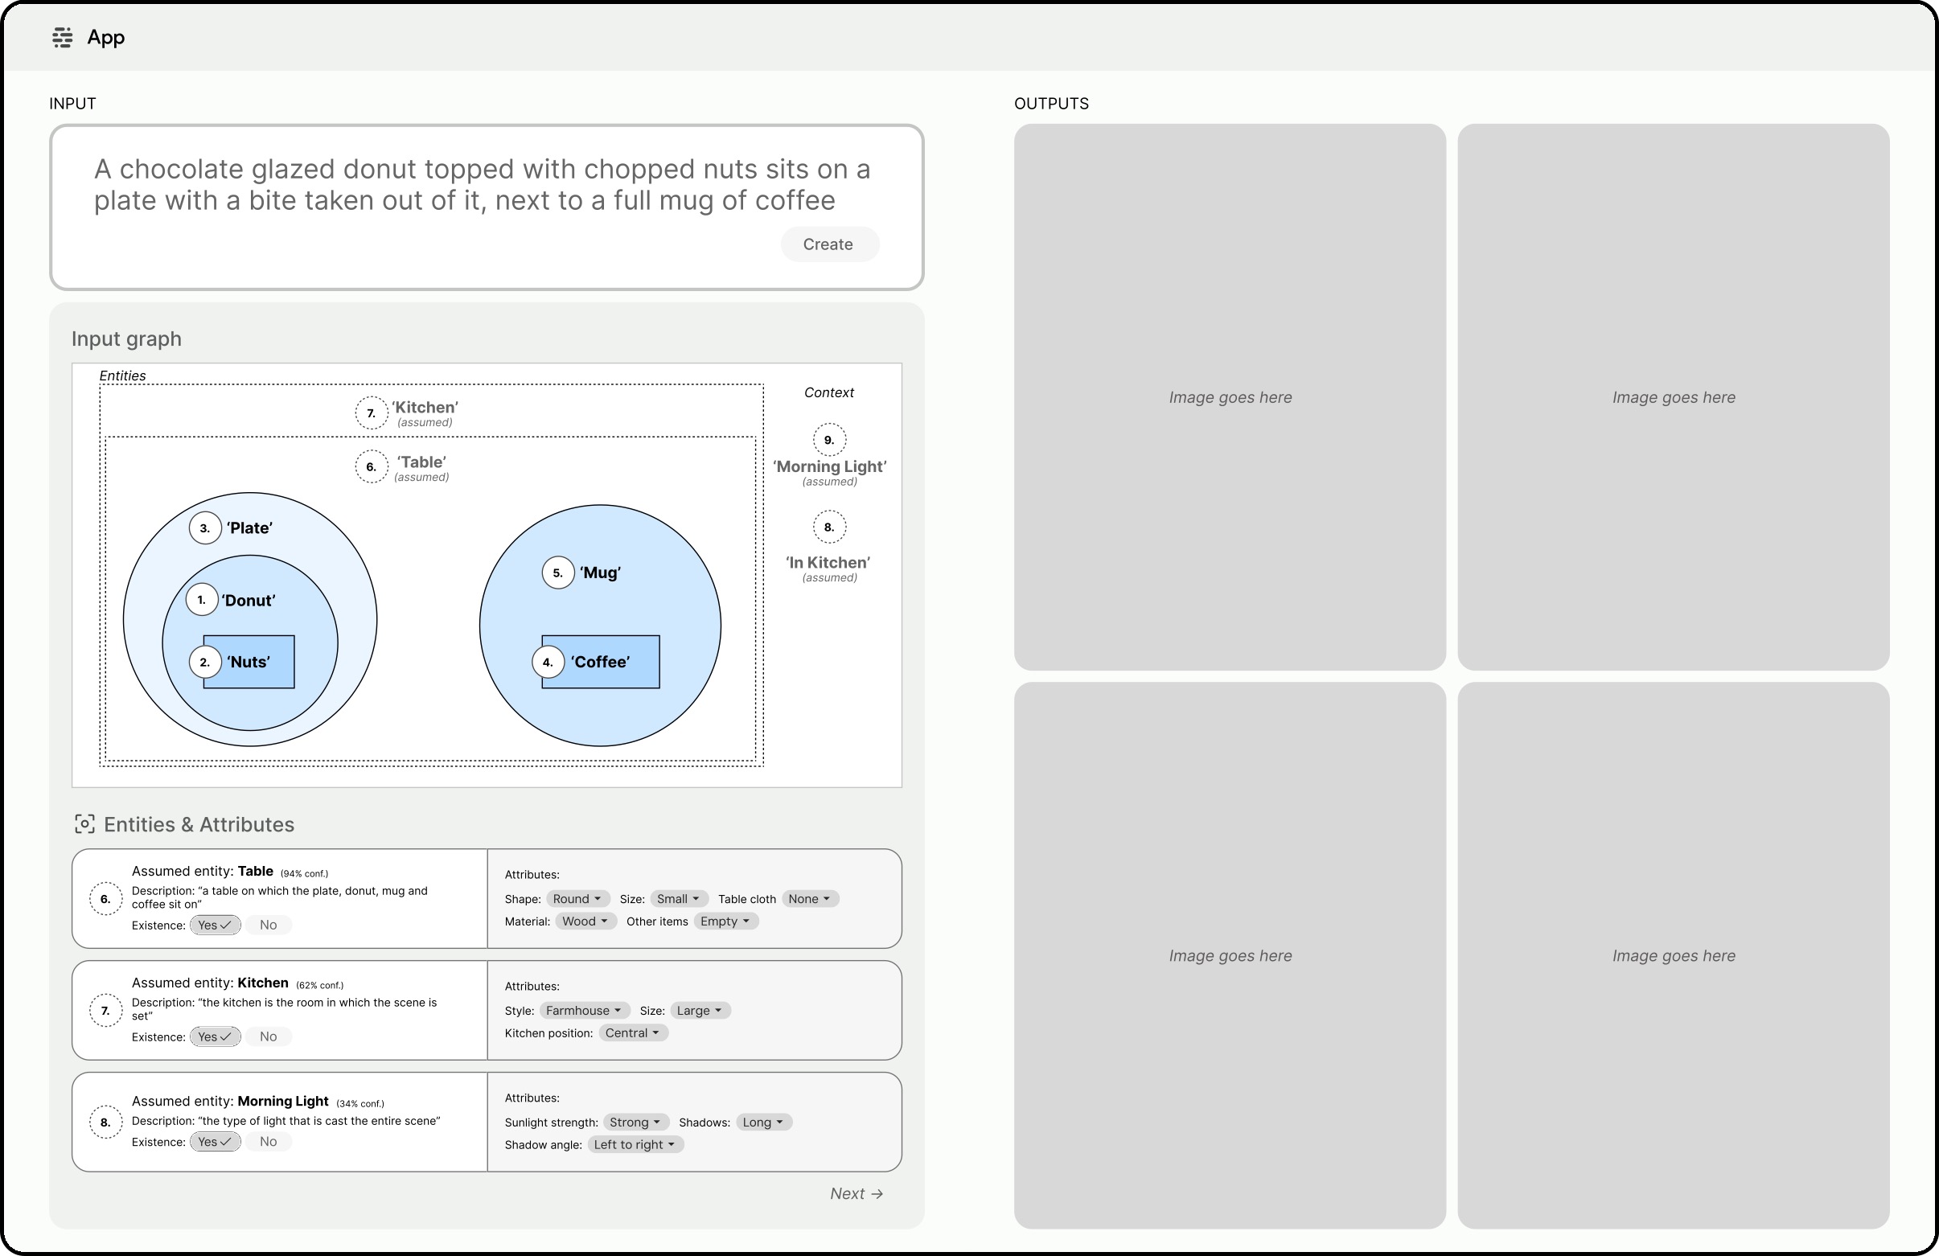The width and height of the screenshot is (1939, 1256).
Task: Open Table Material dropdown showing Wood
Action: (x=585, y=921)
